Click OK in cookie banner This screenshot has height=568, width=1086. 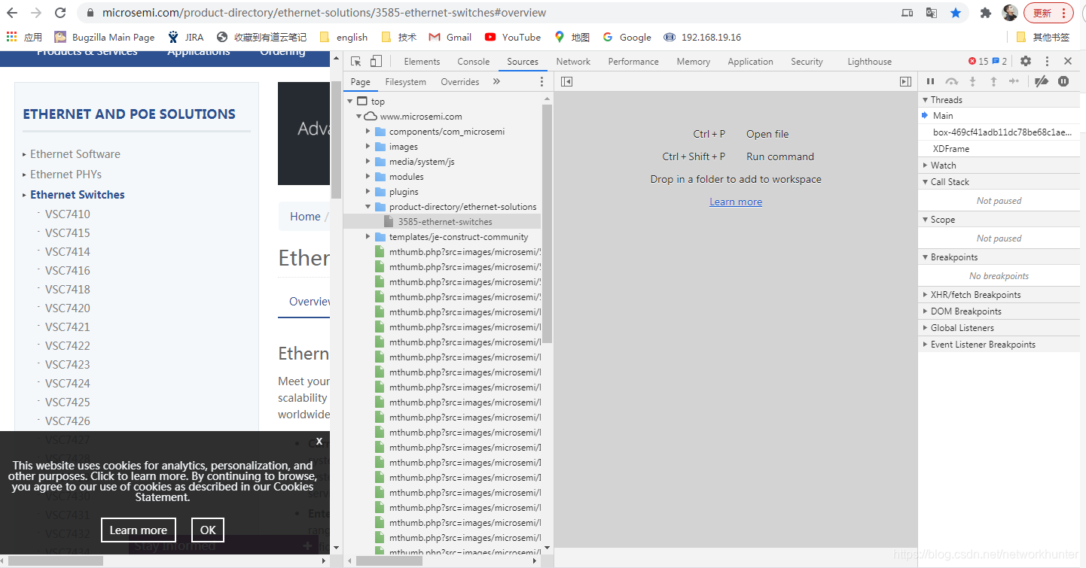208,530
